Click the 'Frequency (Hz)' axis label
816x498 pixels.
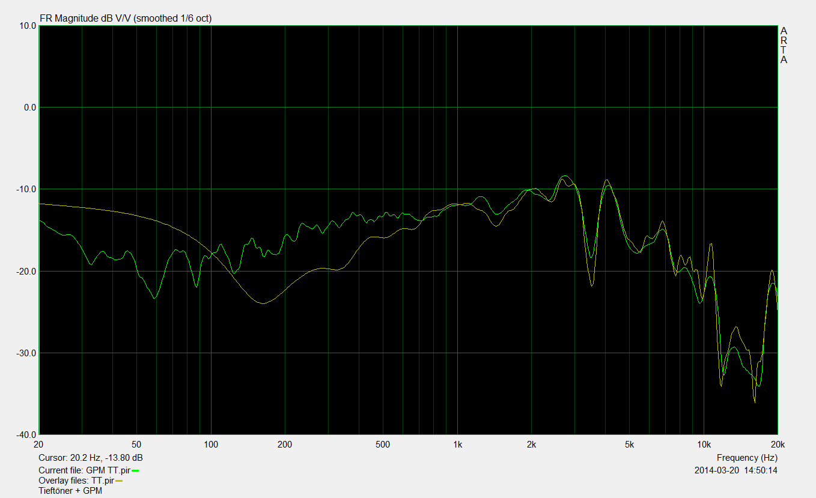(x=747, y=458)
